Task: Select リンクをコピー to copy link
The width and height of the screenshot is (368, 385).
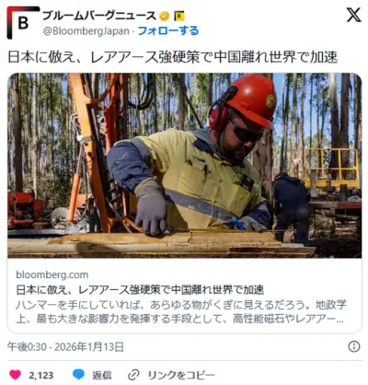Action: (181, 375)
